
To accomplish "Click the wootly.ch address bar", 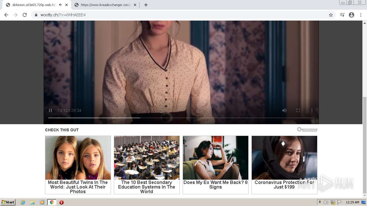I will pos(183,15).
